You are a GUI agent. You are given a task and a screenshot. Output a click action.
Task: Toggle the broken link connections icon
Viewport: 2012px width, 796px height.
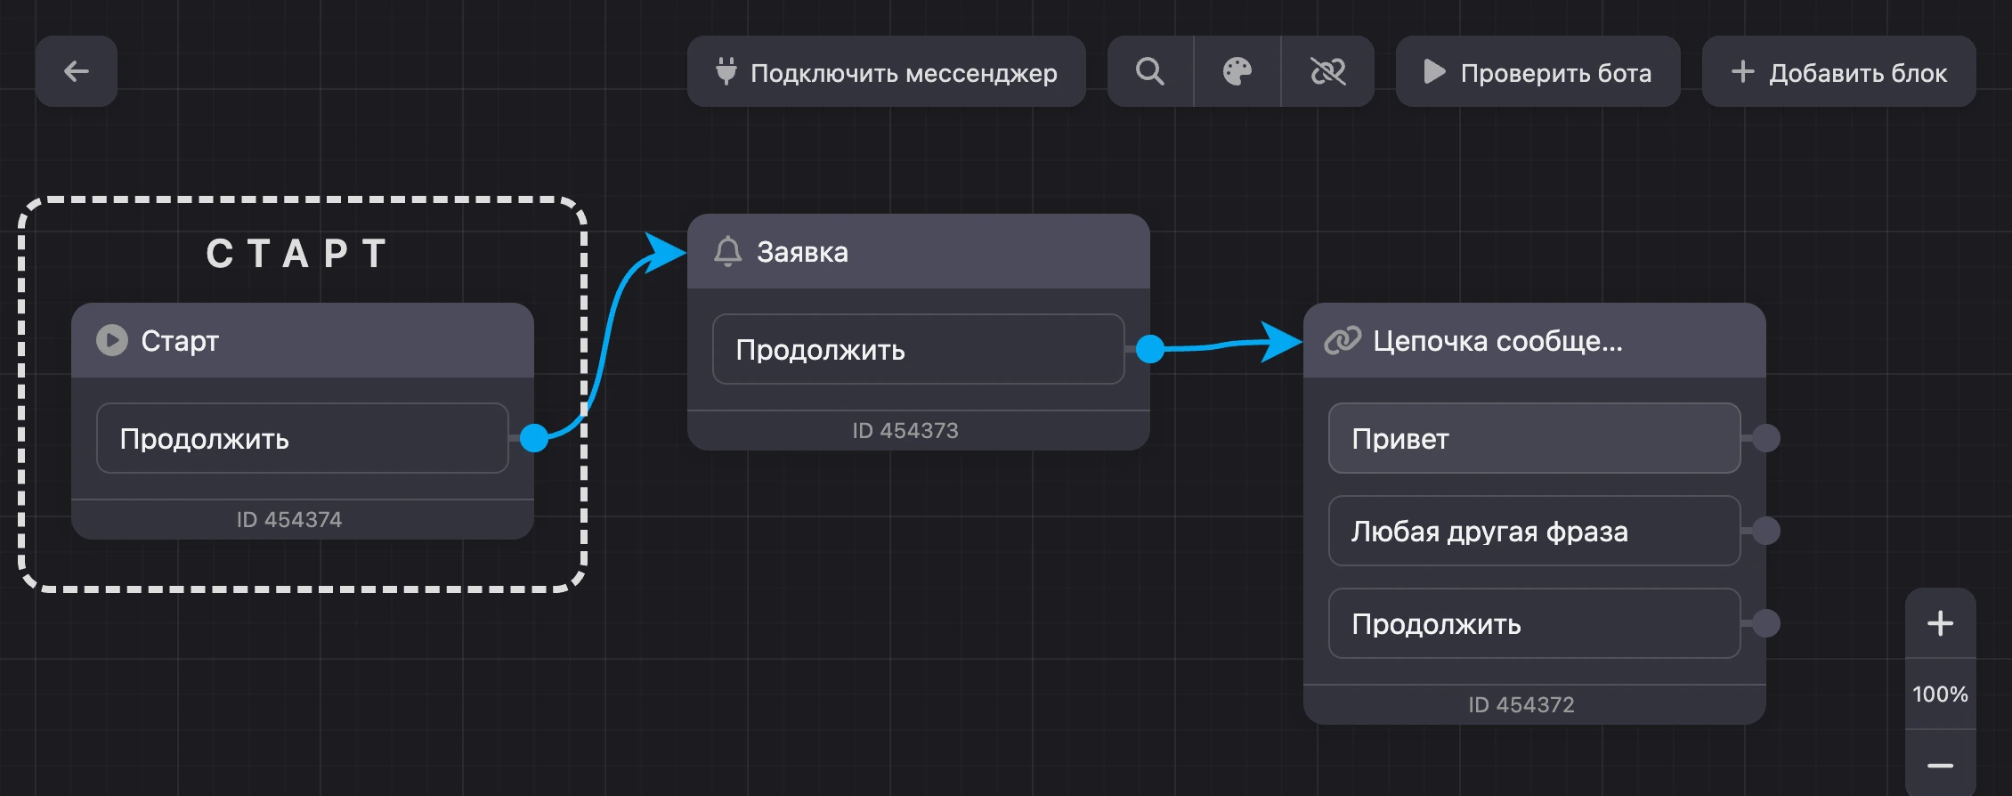click(1328, 71)
